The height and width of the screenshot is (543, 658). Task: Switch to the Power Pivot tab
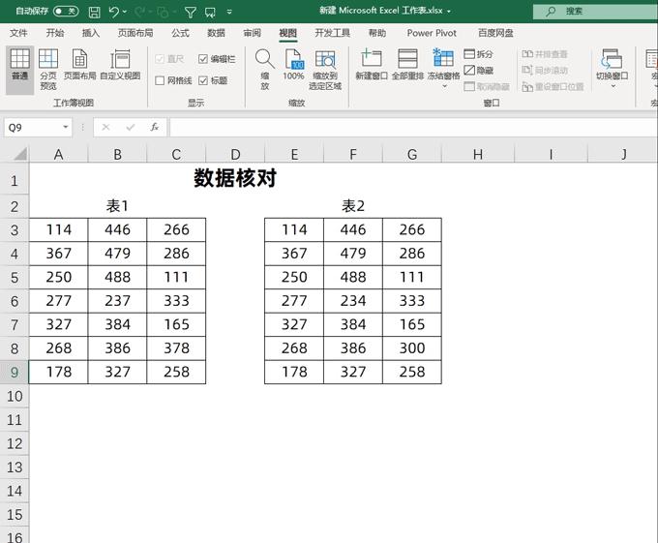coord(432,33)
